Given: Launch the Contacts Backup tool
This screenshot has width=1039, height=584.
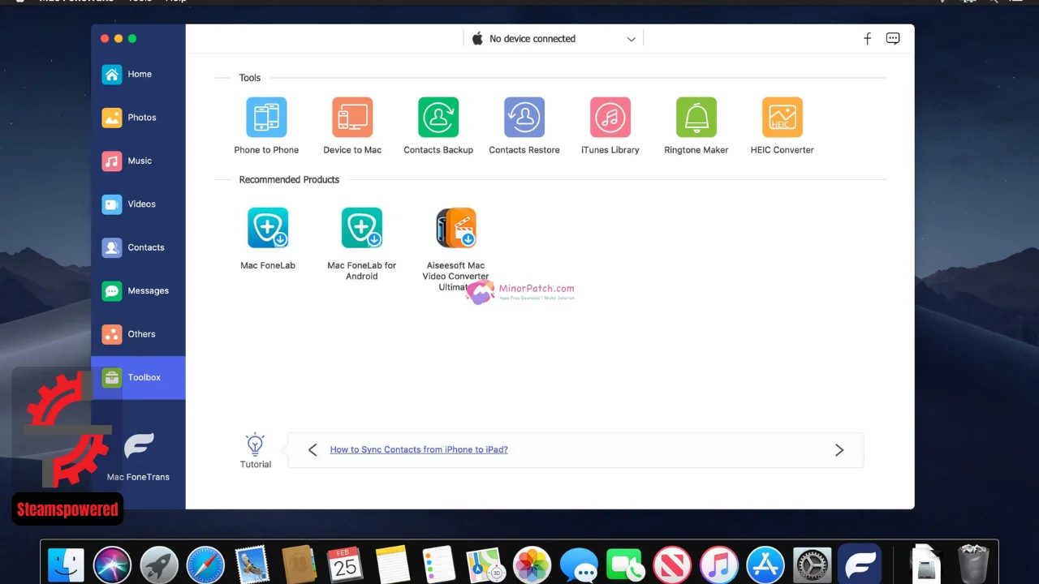Looking at the screenshot, I should pos(438,118).
